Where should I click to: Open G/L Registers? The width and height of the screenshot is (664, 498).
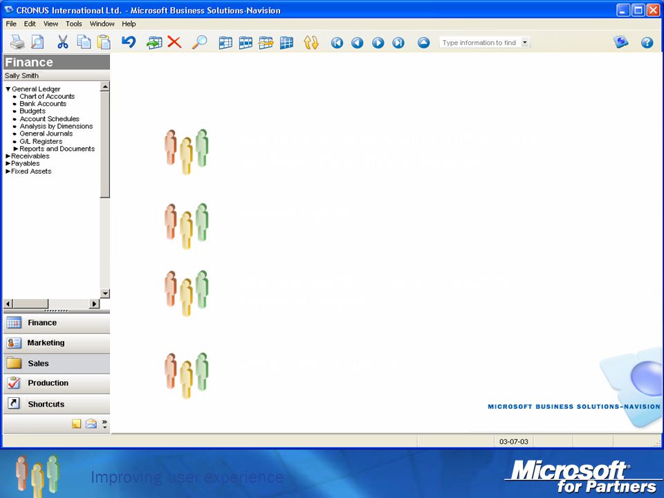tap(41, 141)
